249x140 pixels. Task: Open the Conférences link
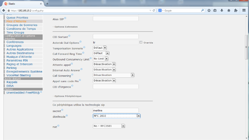point(15,42)
